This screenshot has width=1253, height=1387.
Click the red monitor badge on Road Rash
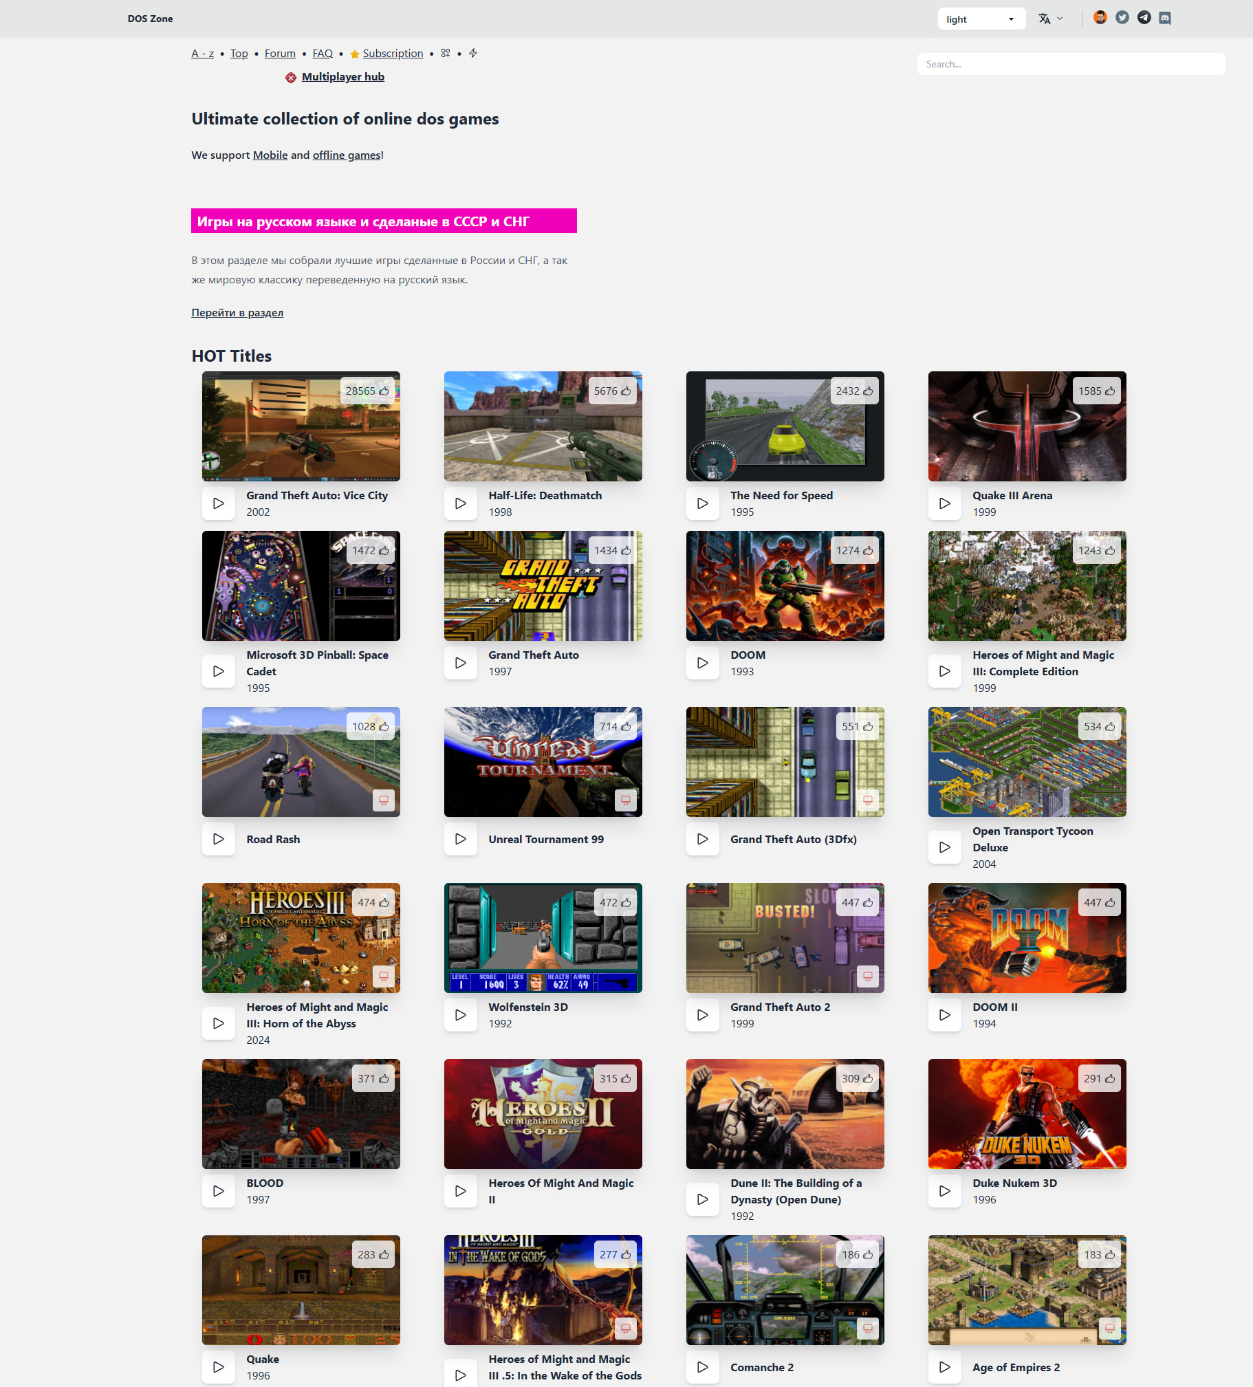pyautogui.click(x=384, y=801)
